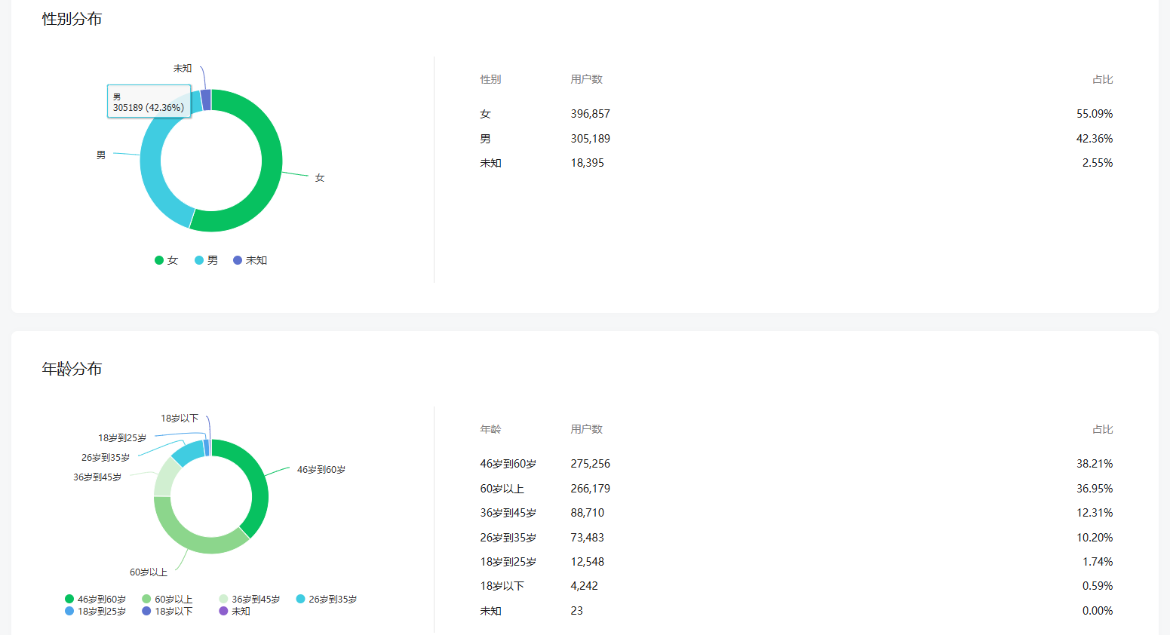
Task: Select the 60岁以上 row in age table
Action: [x=797, y=489]
